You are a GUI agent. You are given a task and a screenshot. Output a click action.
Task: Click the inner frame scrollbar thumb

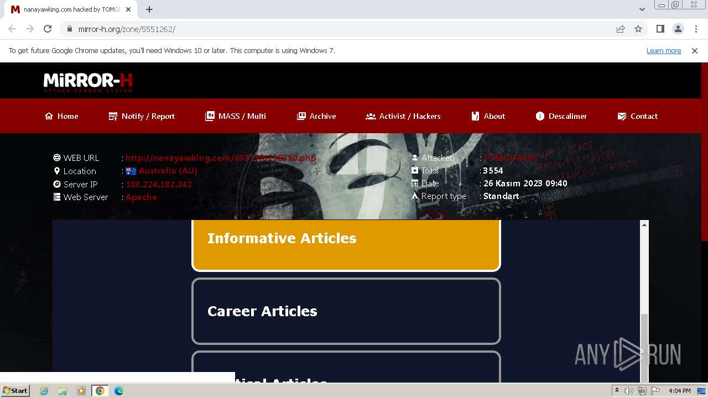click(644, 348)
